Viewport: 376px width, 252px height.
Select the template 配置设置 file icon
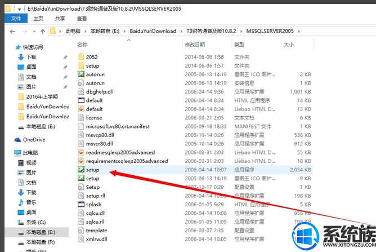pos(81,231)
